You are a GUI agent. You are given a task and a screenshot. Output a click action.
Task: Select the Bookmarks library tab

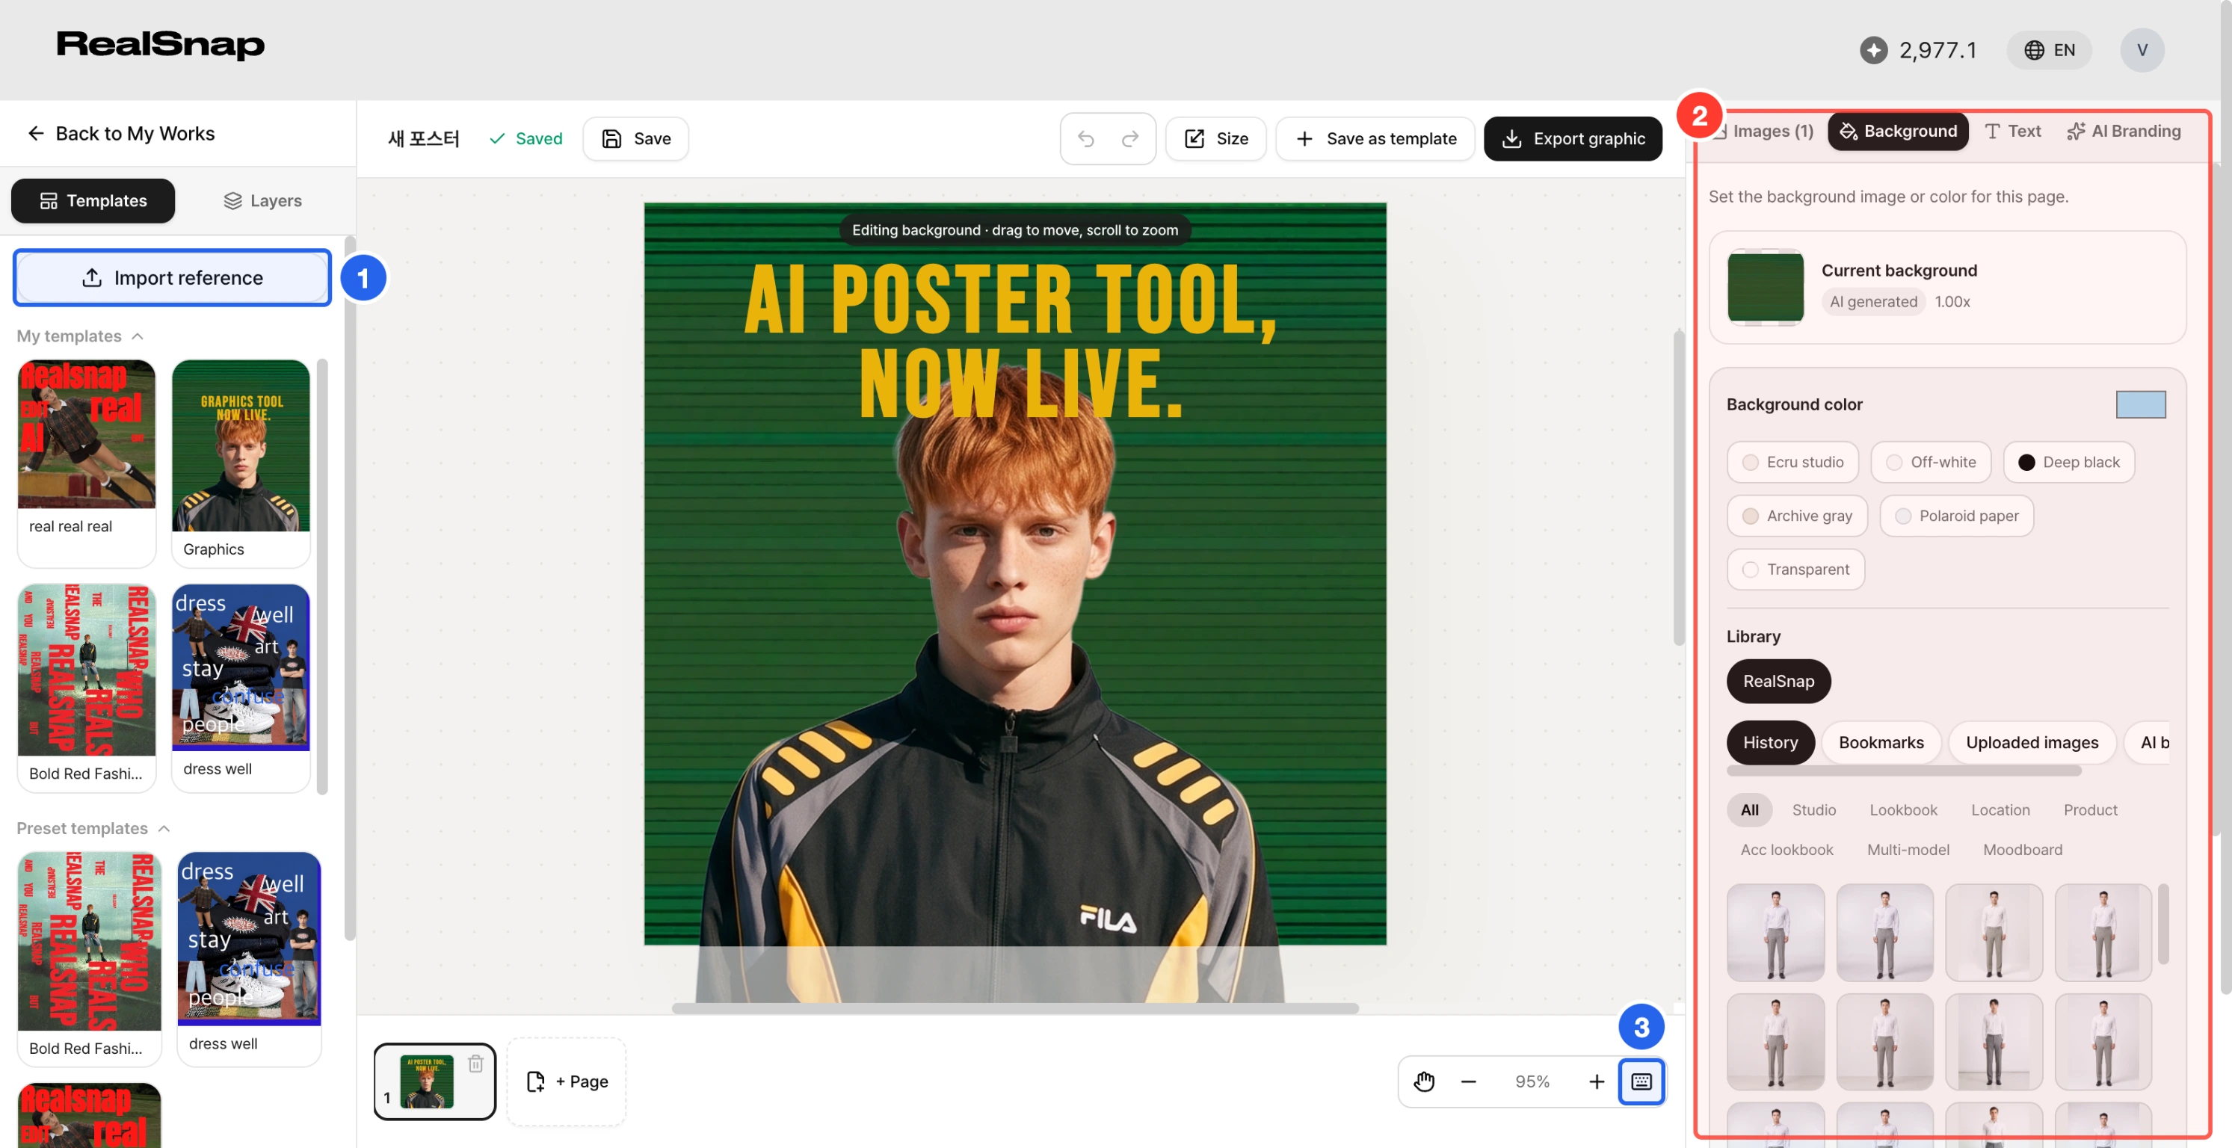point(1880,742)
